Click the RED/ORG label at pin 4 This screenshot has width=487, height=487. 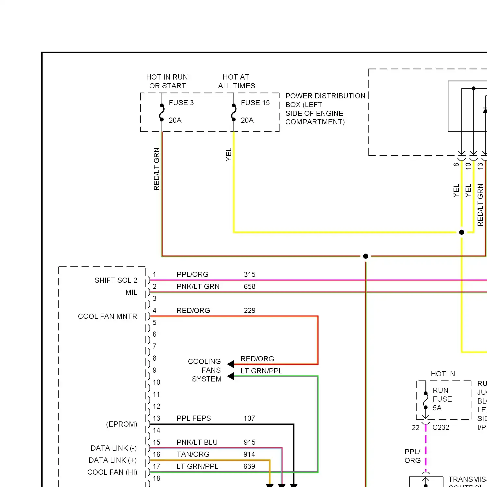click(x=193, y=311)
